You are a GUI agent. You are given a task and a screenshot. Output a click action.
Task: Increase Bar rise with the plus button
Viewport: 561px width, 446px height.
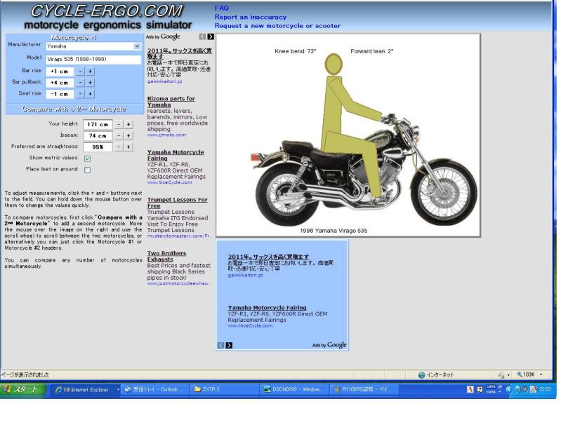click(91, 71)
